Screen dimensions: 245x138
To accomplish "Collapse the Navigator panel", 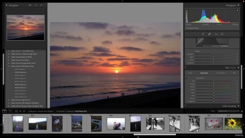I will 7,5.
